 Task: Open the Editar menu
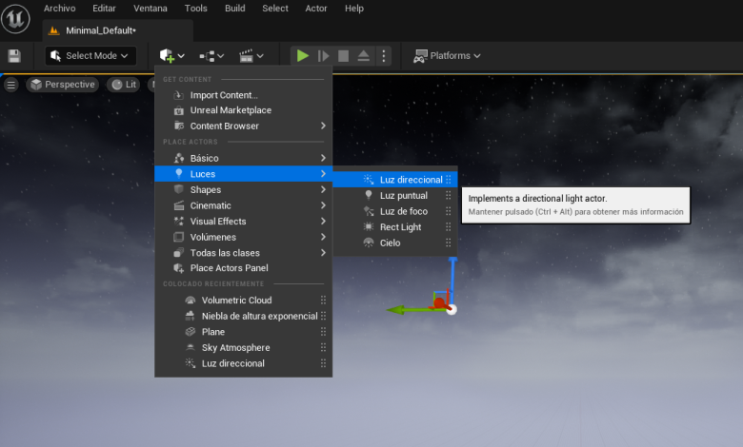(x=104, y=9)
